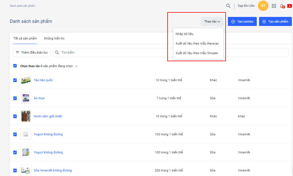Image resolution: width=293 pixels, height=176 pixels.
Task: Click thumbnail of Táo hàn quốc
Action: pyautogui.click(x=26, y=80)
